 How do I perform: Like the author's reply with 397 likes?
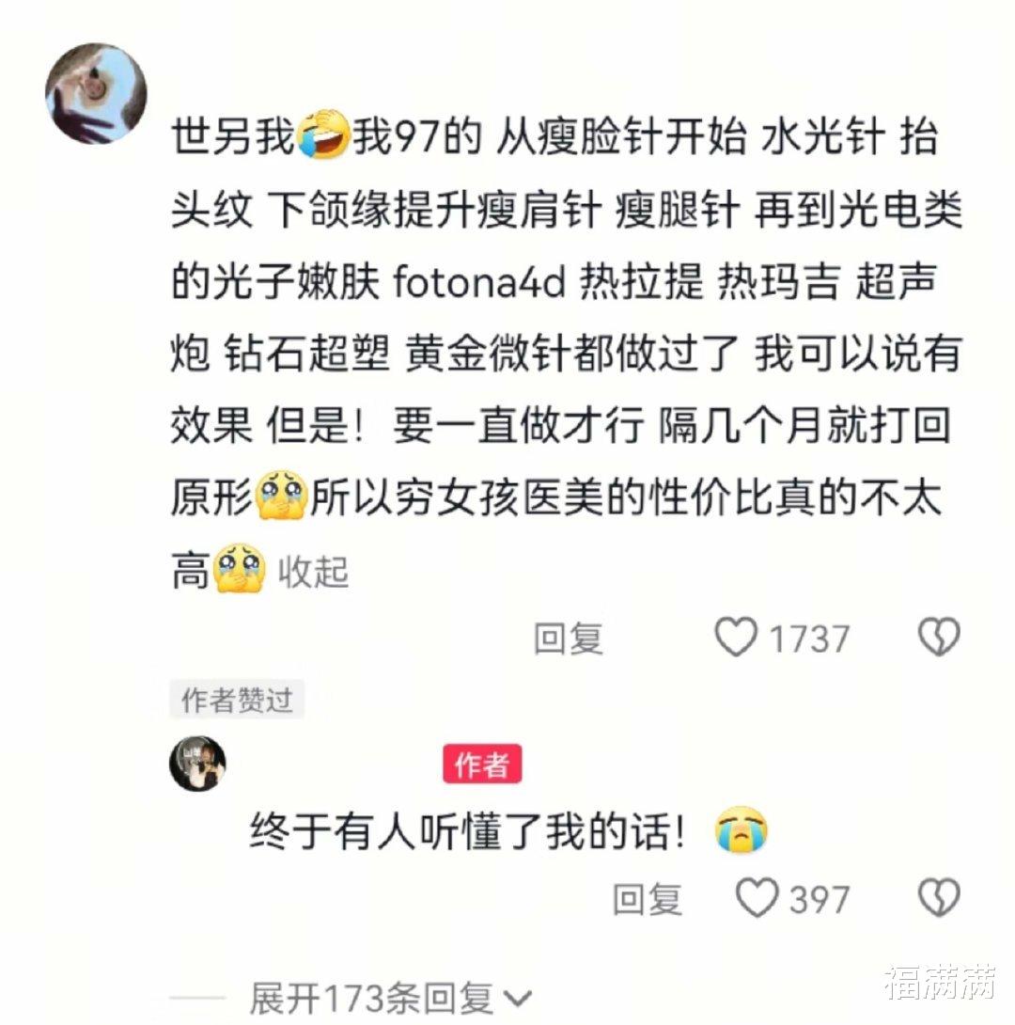(x=757, y=897)
